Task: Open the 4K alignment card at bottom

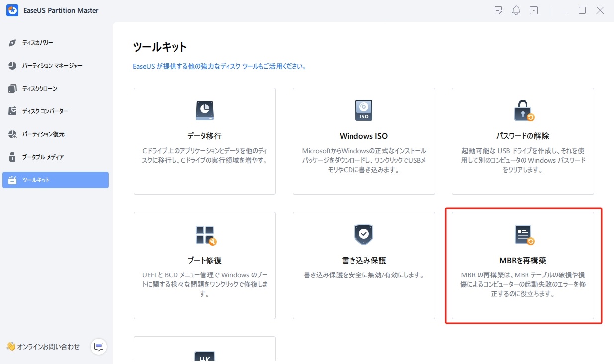Action: [x=204, y=354]
